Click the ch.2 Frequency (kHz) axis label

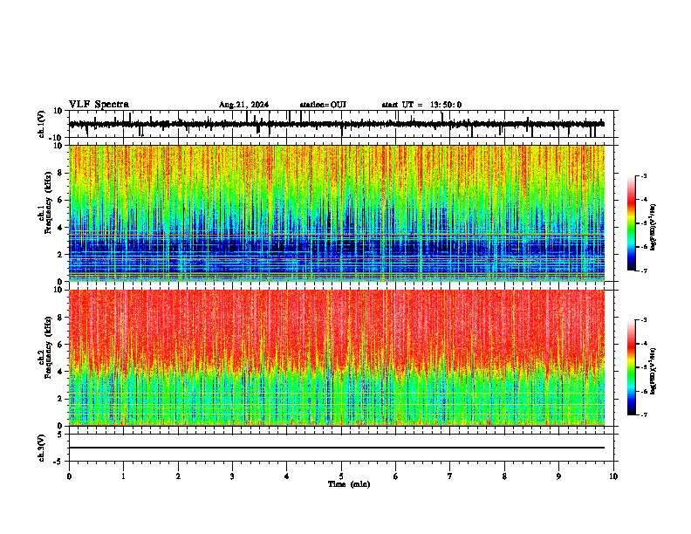(x=45, y=347)
